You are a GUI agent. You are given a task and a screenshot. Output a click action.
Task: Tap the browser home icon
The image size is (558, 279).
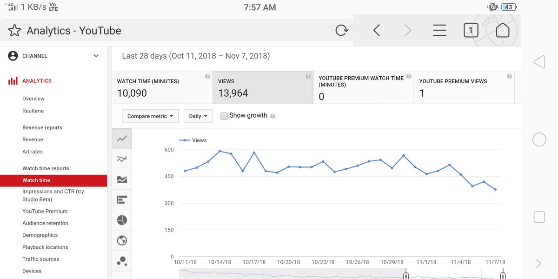pos(502,30)
